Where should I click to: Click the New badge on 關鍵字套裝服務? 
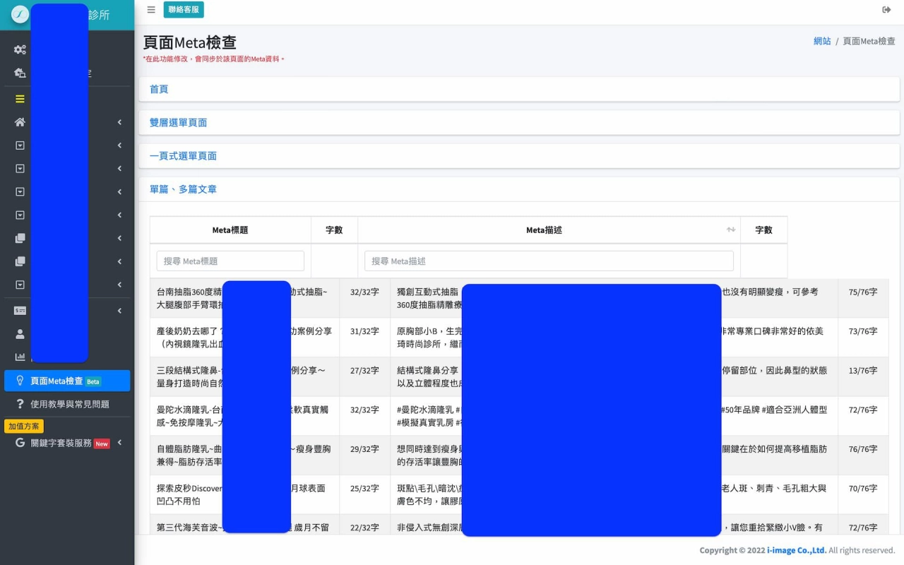click(x=102, y=444)
